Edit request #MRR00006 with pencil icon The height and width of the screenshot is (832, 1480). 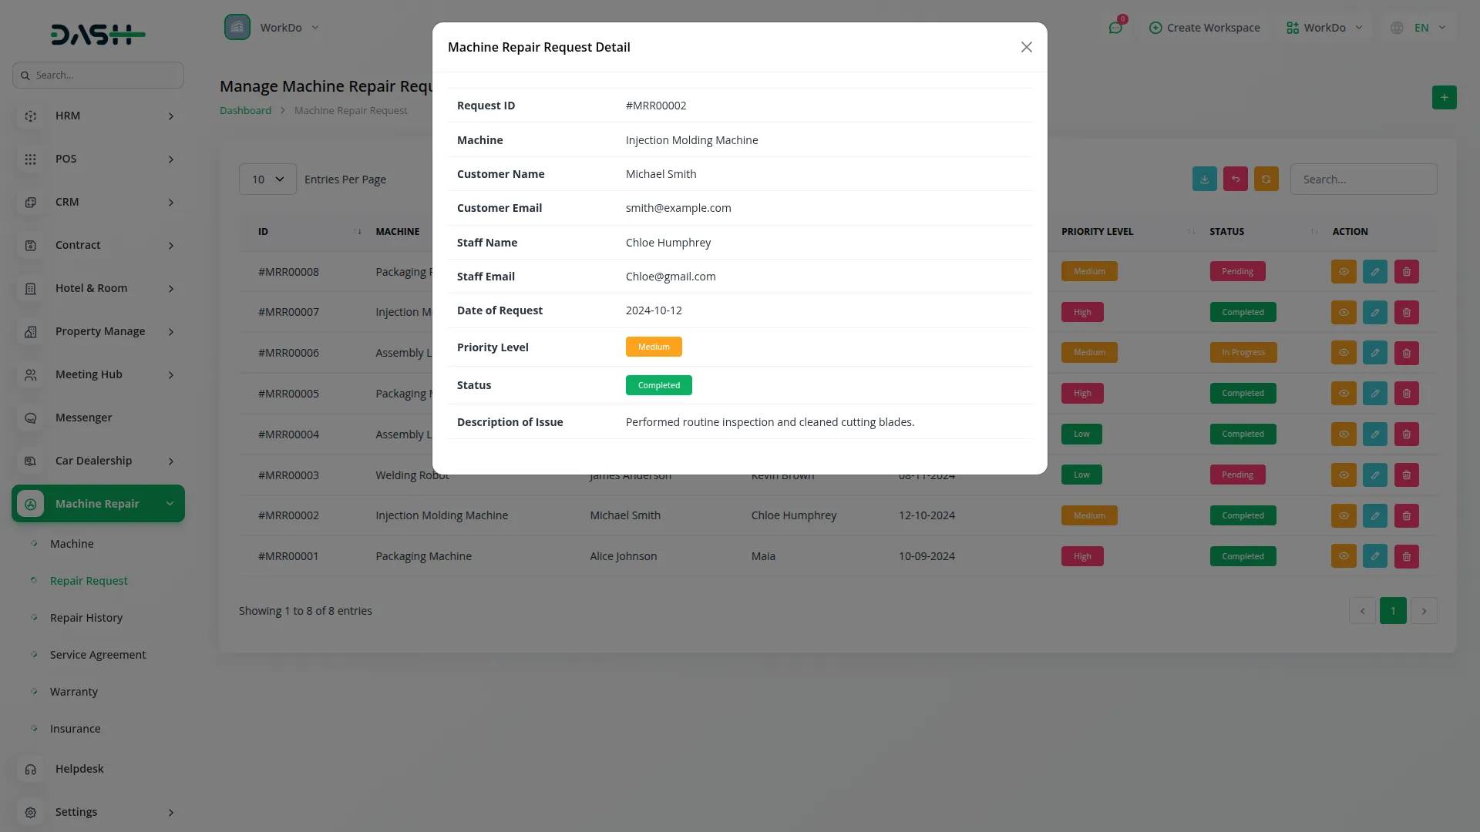pyautogui.click(x=1374, y=353)
